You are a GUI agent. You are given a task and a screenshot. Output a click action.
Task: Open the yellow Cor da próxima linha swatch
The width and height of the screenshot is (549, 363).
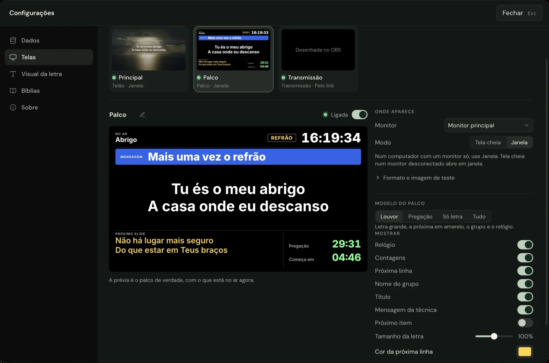[525, 352]
